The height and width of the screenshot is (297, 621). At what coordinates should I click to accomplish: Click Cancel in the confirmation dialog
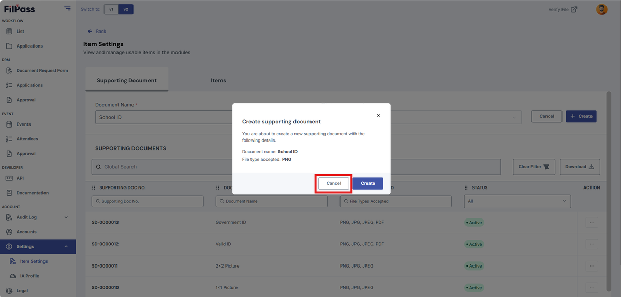point(334,183)
